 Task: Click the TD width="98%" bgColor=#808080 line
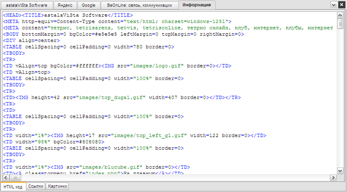(53, 142)
